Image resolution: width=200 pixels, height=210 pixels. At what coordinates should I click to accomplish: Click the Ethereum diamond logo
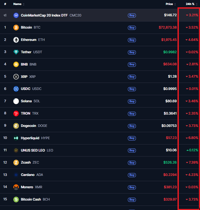(16, 40)
